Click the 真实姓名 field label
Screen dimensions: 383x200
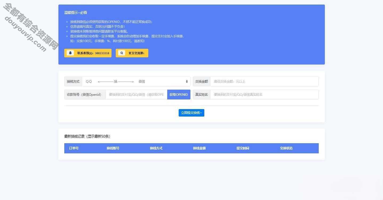(202, 95)
